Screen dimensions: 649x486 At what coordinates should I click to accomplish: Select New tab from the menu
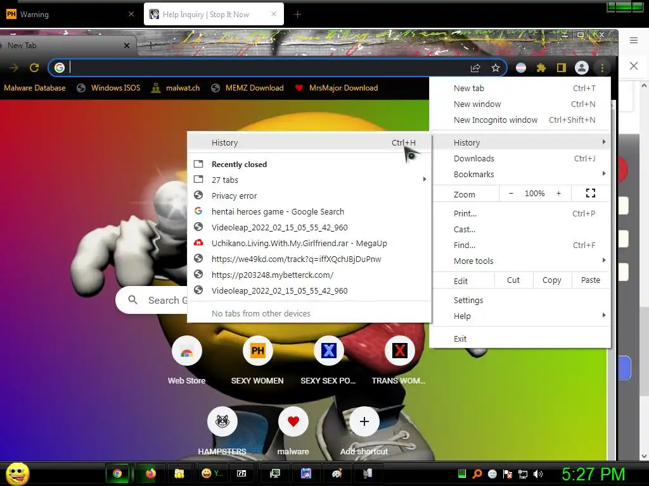tap(520, 88)
